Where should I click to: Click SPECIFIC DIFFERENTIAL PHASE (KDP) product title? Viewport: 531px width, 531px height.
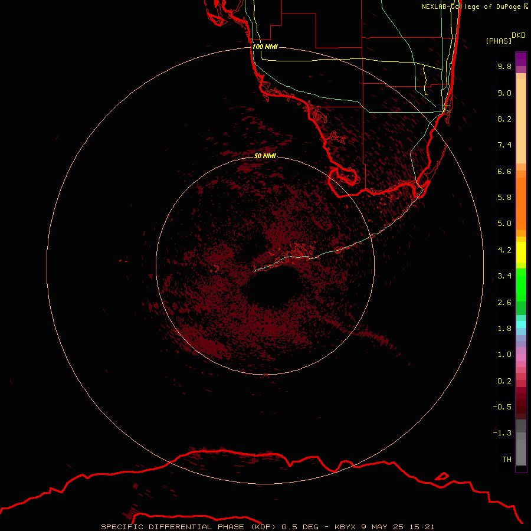(189, 527)
